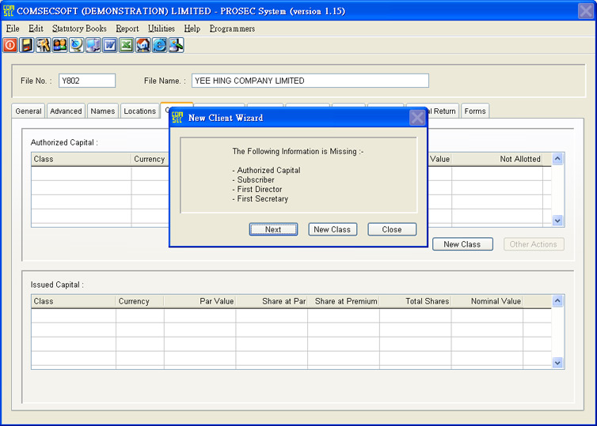Click New Class button in wizard dialog

pos(332,229)
